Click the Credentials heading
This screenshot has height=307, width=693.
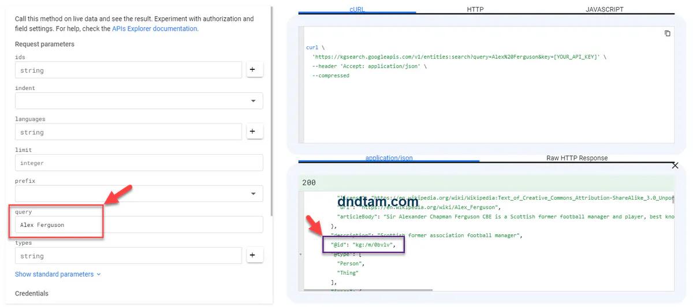(32, 293)
